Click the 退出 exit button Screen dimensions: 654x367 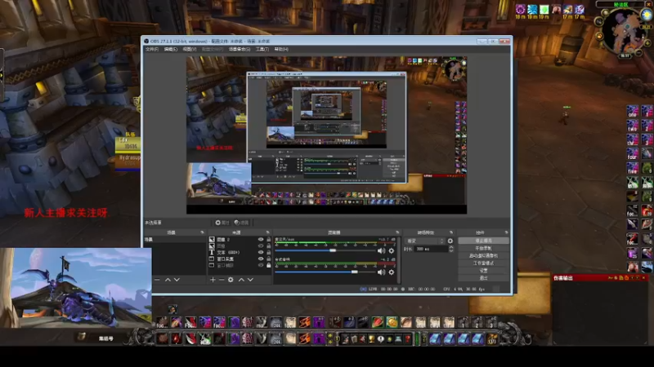pyautogui.click(x=483, y=277)
